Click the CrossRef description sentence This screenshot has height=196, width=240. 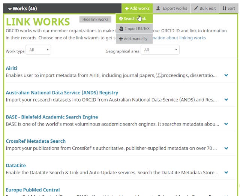111,148
